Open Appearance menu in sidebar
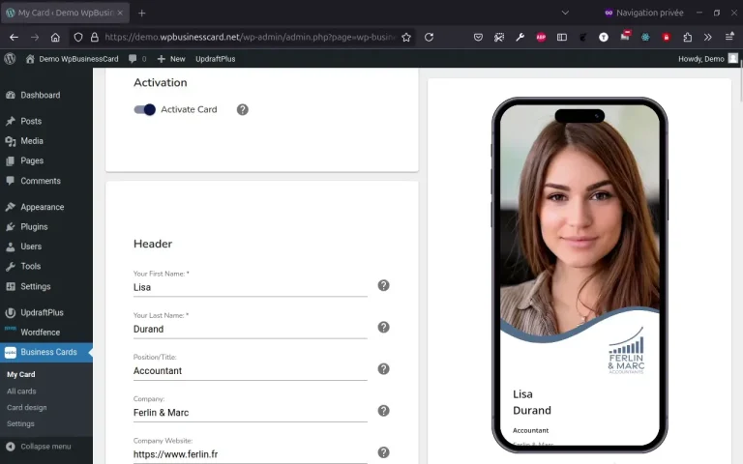Image resolution: width=743 pixels, height=464 pixels. coord(46,207)
